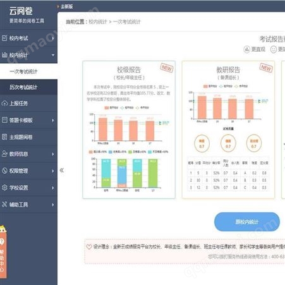
Task: Click the 权限管理 icon
Action: 4,171
